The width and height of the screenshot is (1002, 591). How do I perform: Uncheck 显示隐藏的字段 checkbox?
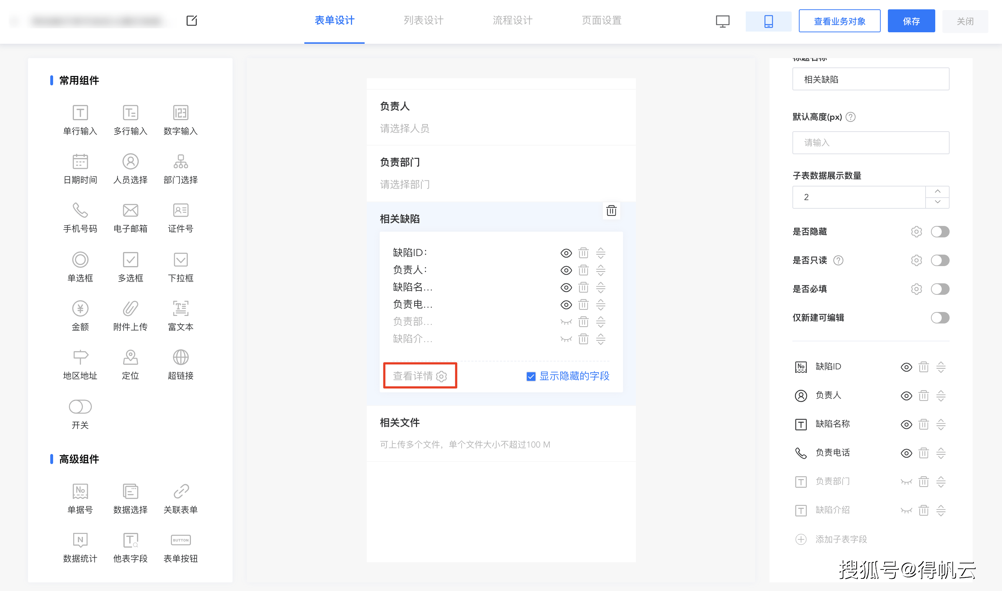pyautogui.click(x=531, y=376)
